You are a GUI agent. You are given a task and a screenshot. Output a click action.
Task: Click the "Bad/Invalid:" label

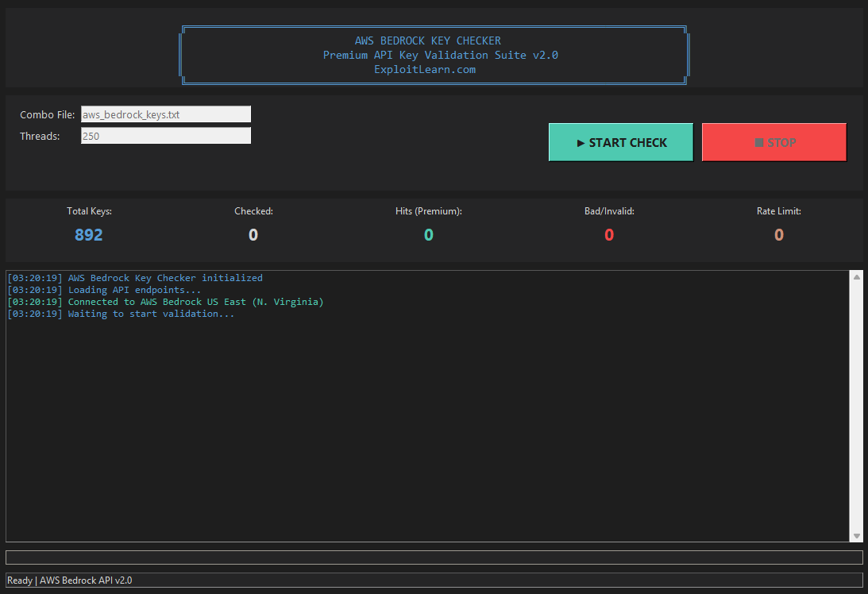[x=609, y=211]
